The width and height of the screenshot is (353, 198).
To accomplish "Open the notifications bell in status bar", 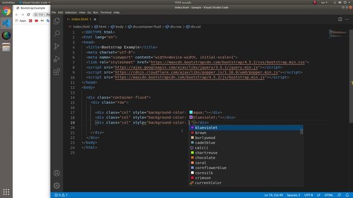I will pos(347,195).
